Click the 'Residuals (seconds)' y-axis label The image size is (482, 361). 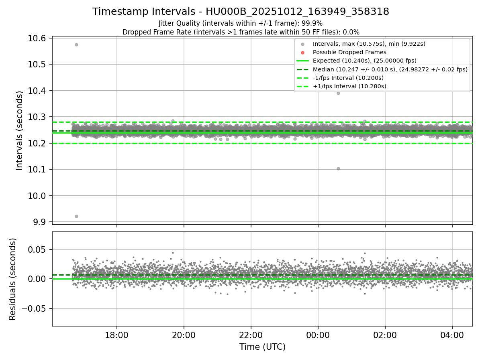tap(12, 279)
